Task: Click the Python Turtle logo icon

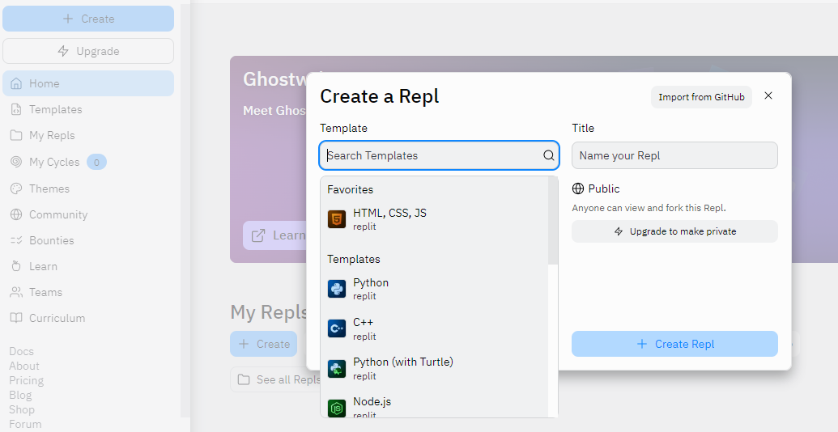Action: 337,368
